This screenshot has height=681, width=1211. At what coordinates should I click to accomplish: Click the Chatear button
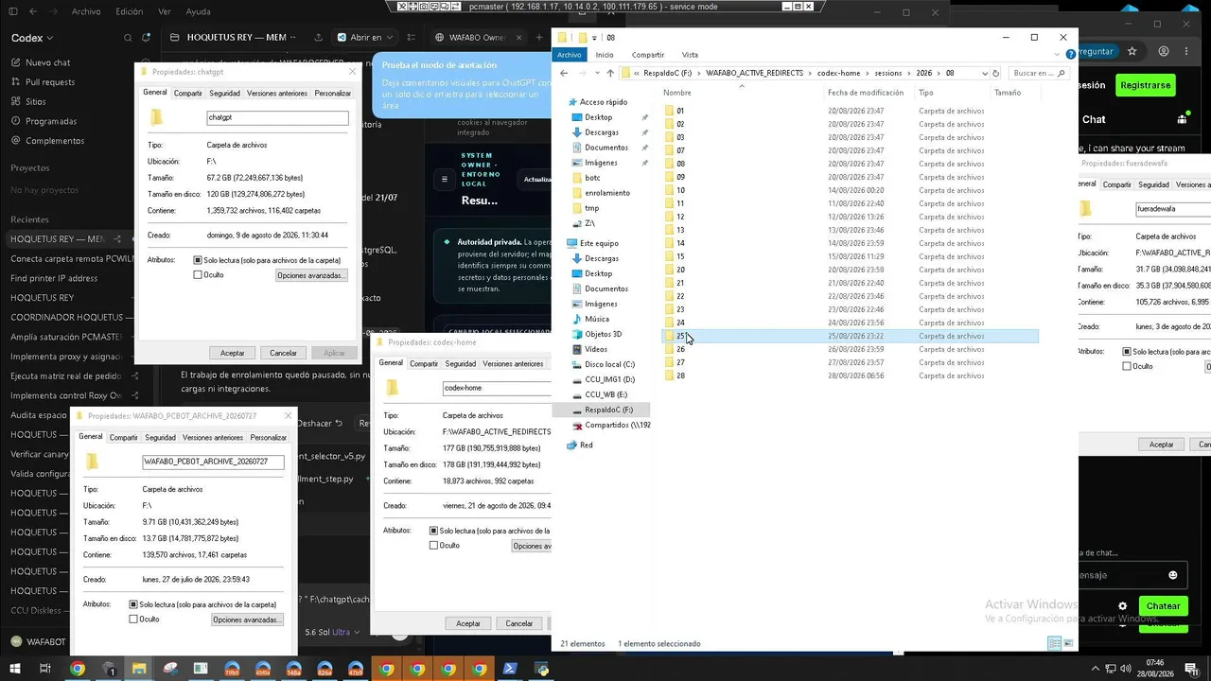click(x=1163, y=606)
